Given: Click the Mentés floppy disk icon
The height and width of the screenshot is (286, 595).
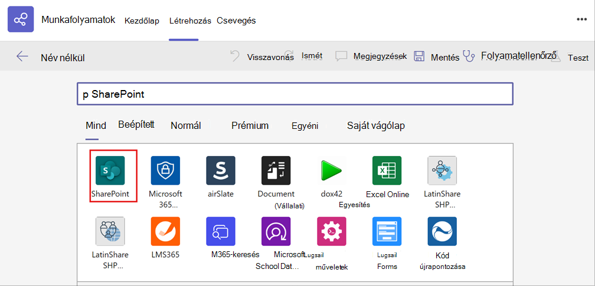Looking at the screenshot, I should (419, 56).
